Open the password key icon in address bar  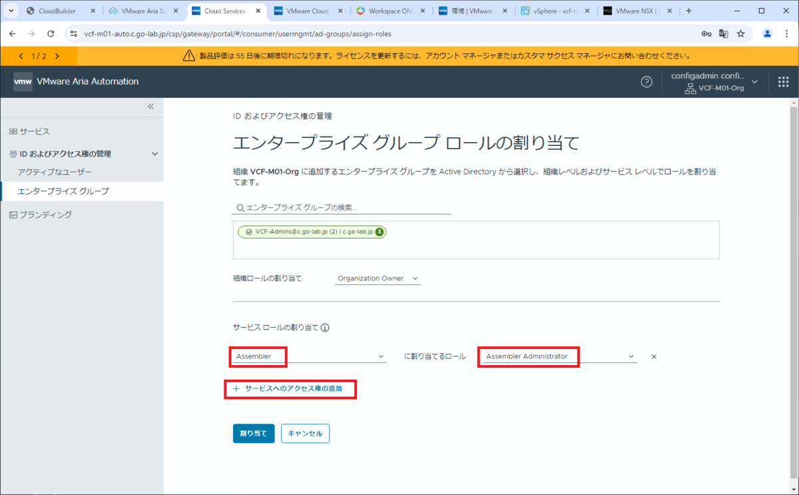click(706, 33)
